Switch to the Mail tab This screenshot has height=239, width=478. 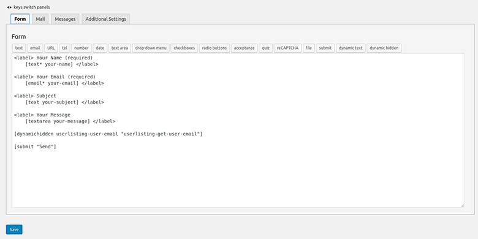[40, 19]
